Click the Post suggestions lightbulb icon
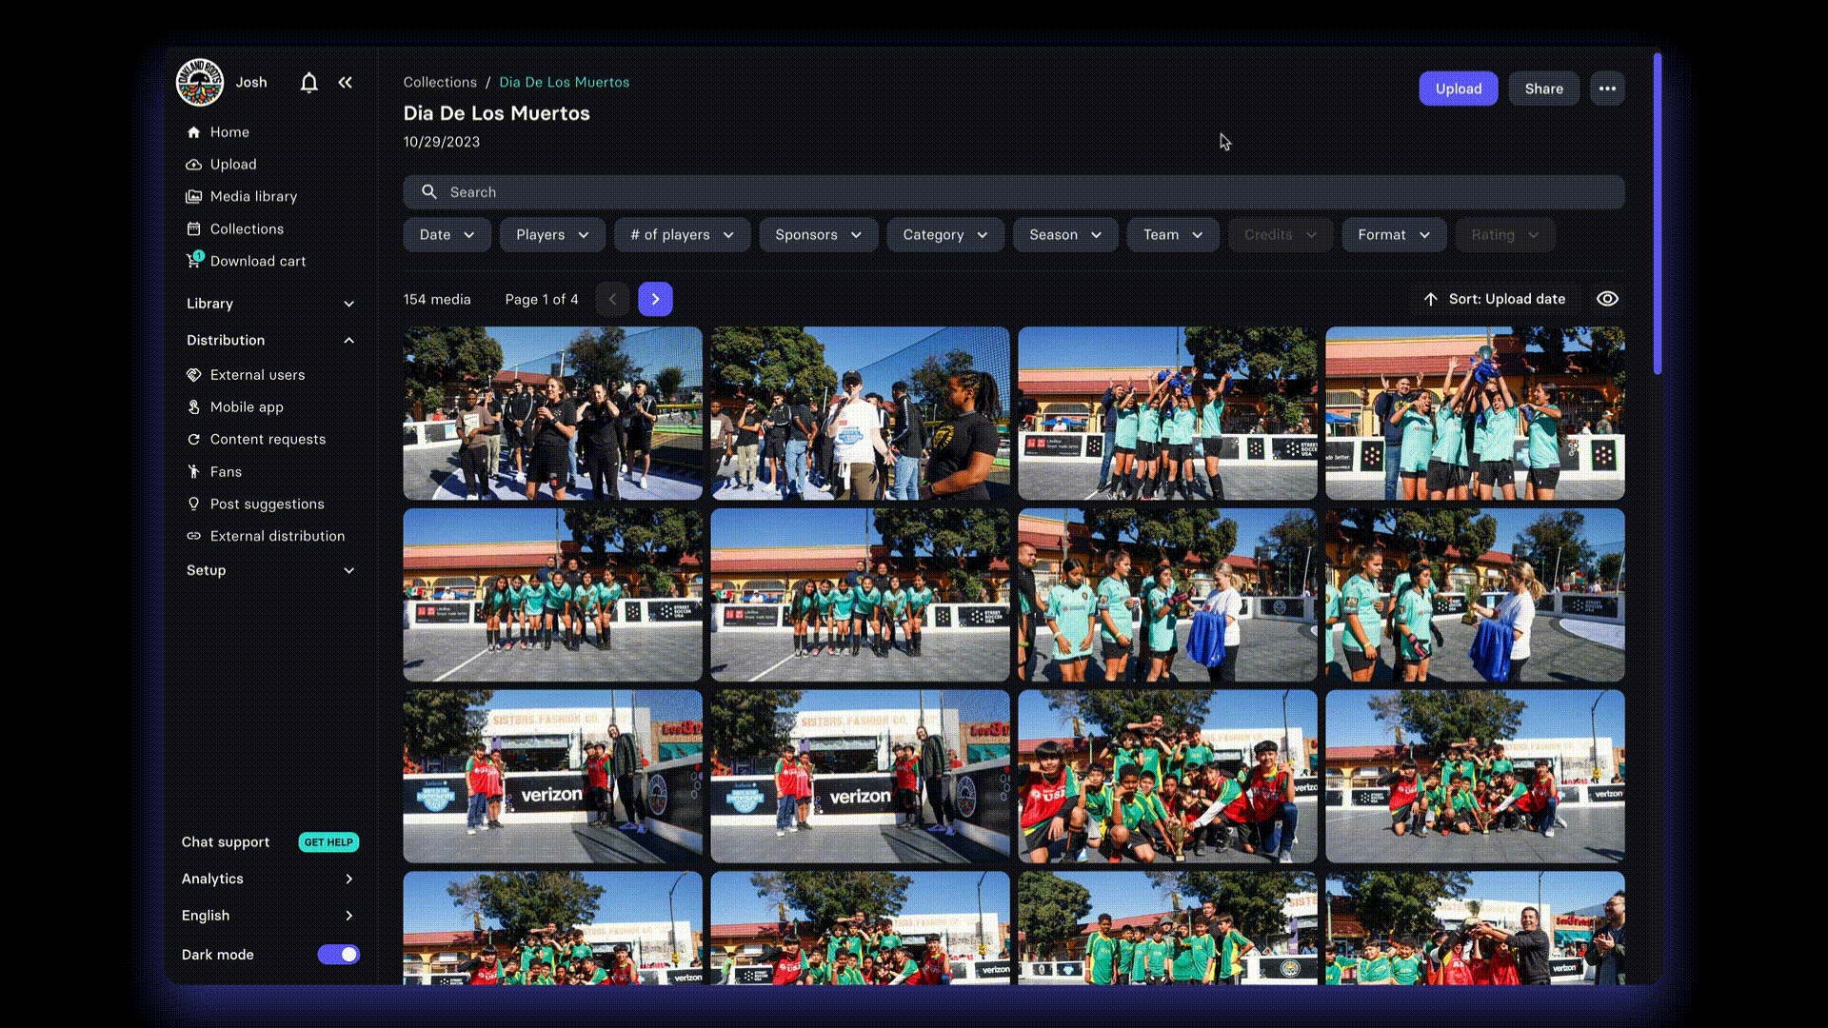The height and width of the screenshot is (1028, 1828). click(193, 504)
